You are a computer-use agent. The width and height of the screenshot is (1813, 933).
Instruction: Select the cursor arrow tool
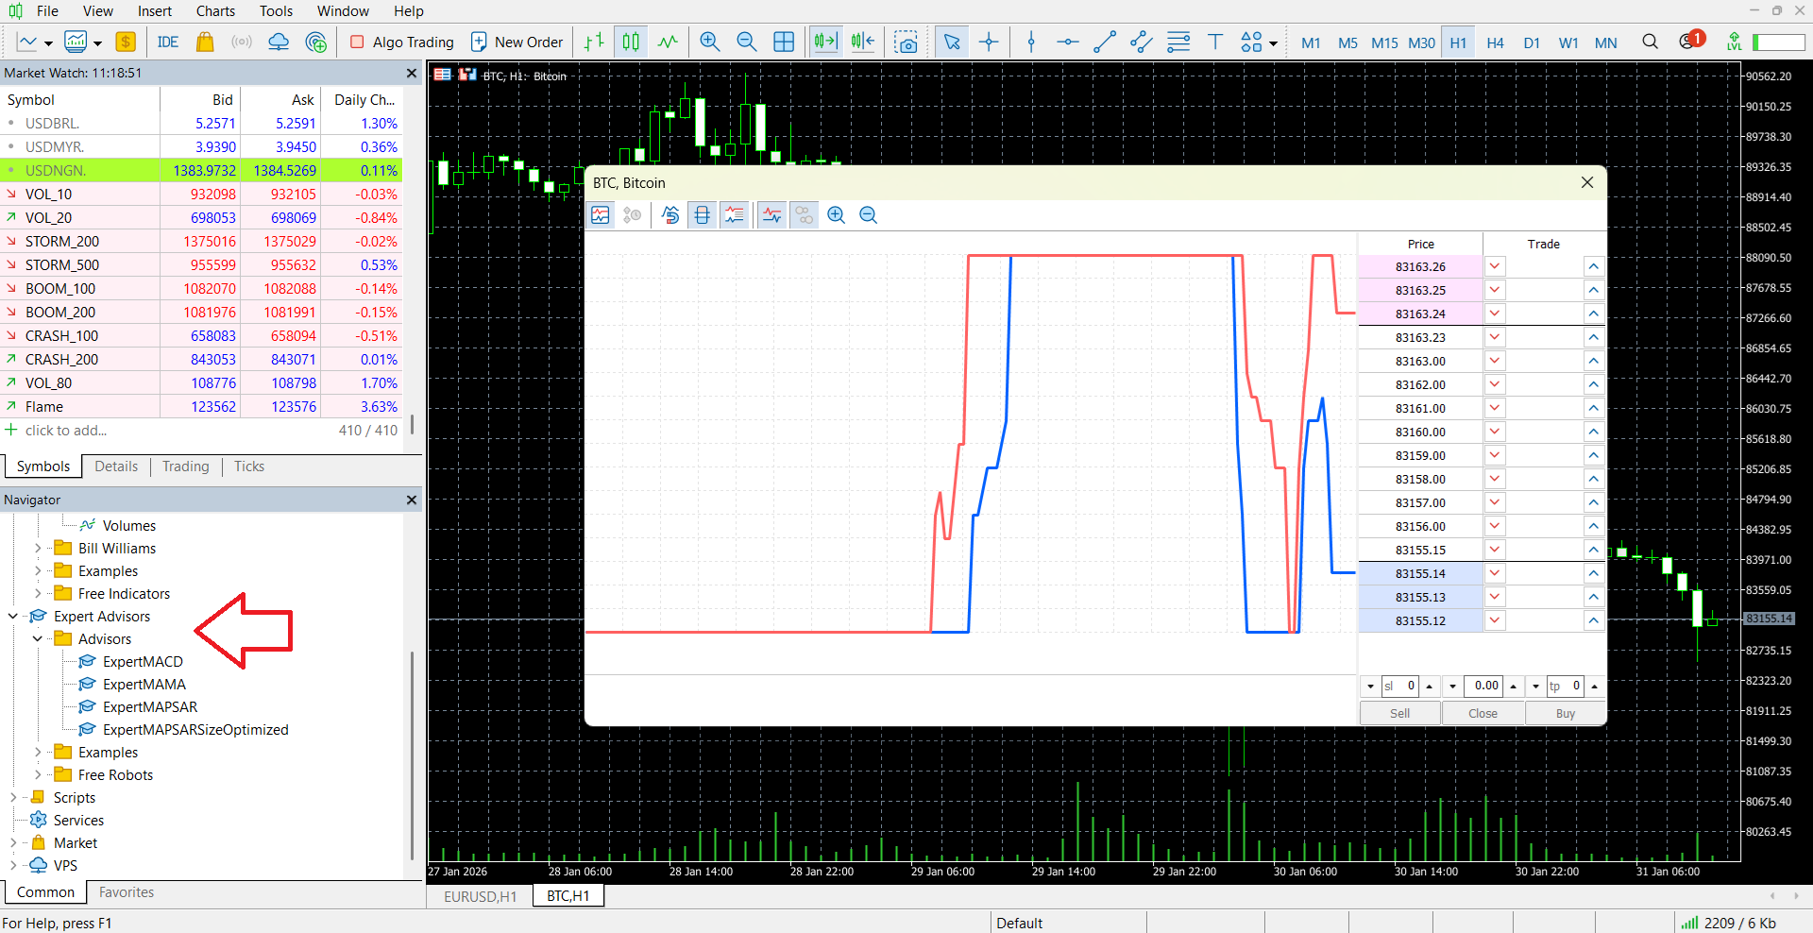tap(952, 42)
